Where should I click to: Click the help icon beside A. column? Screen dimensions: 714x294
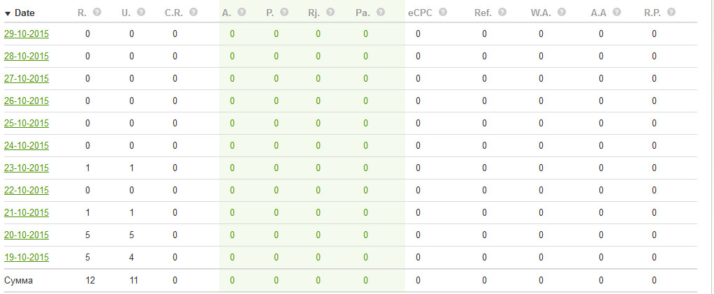pyautogui.click(x=242, y=13)
